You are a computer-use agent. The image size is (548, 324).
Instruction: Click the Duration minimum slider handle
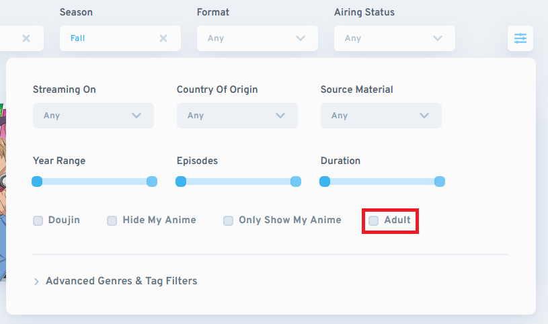[325, 181]
